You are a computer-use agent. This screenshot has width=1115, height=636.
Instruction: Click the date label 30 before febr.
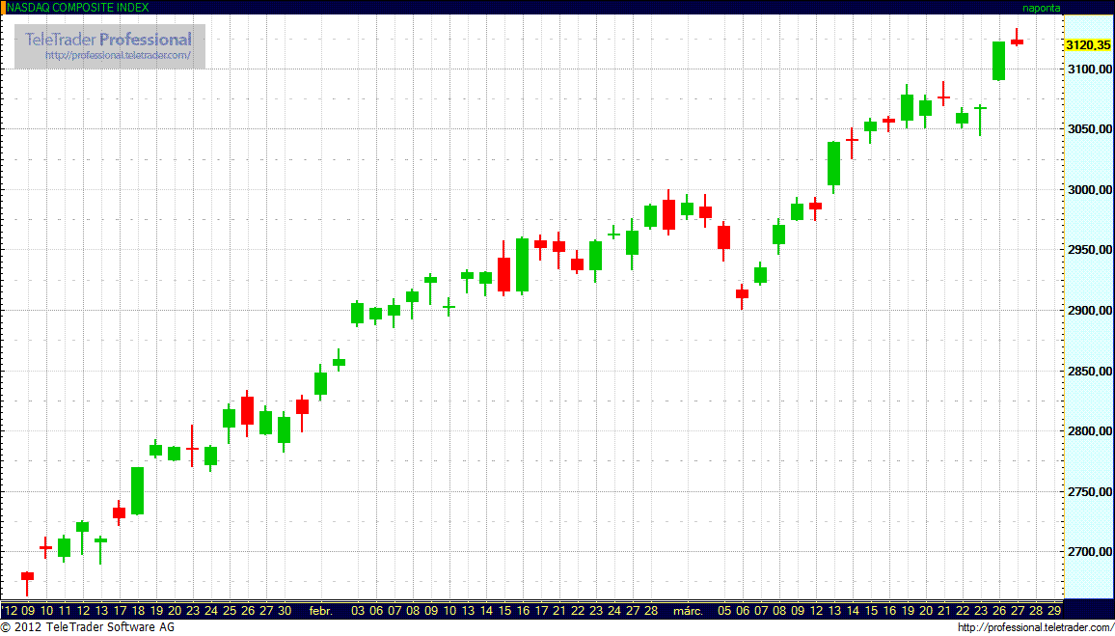click(284, 611)
